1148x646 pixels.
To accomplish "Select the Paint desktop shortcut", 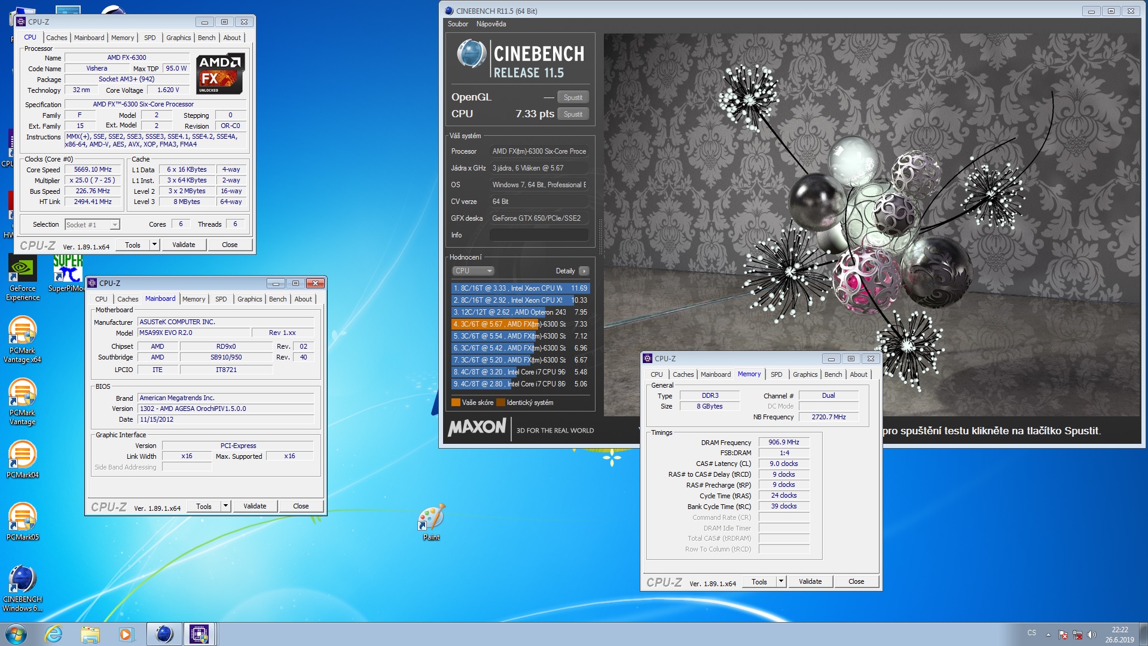I will pos(431,522).
